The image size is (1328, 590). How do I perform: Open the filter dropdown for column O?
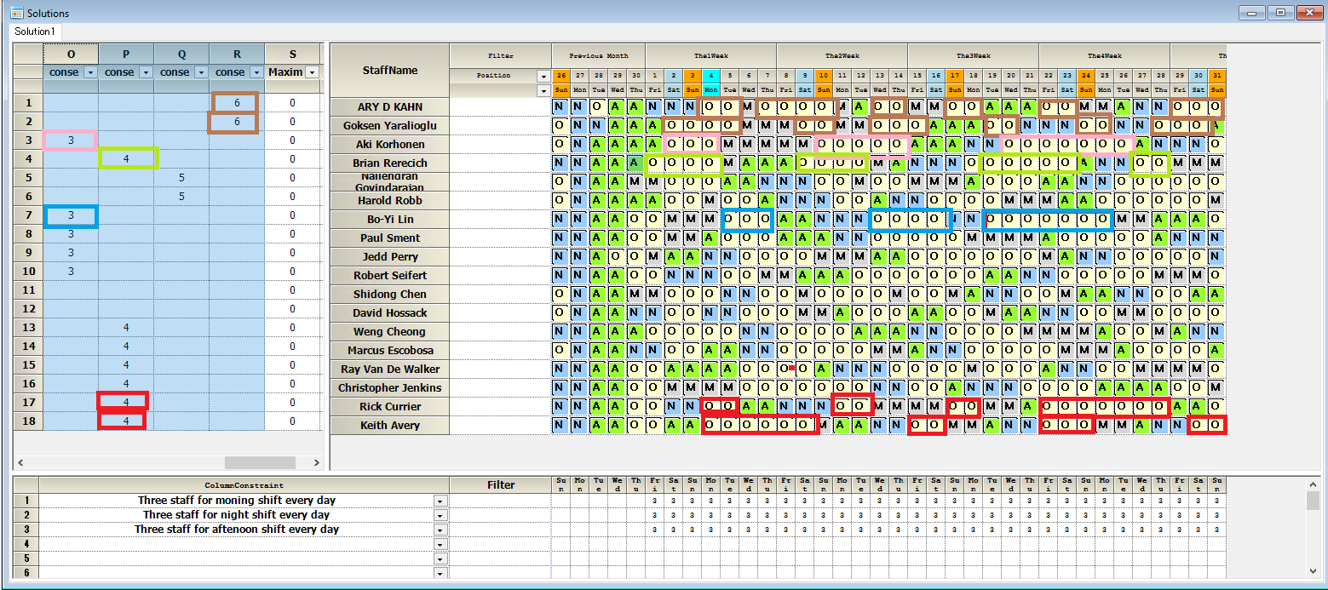pyautogui.click(x=90, y=72)
